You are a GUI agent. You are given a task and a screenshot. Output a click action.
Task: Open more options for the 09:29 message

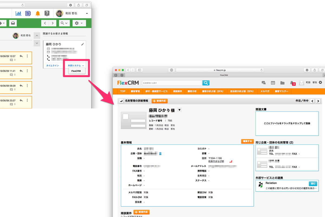coord(27,85)
